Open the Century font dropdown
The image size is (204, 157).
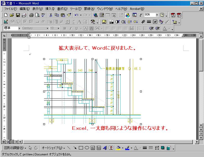[x=47, y=28]
